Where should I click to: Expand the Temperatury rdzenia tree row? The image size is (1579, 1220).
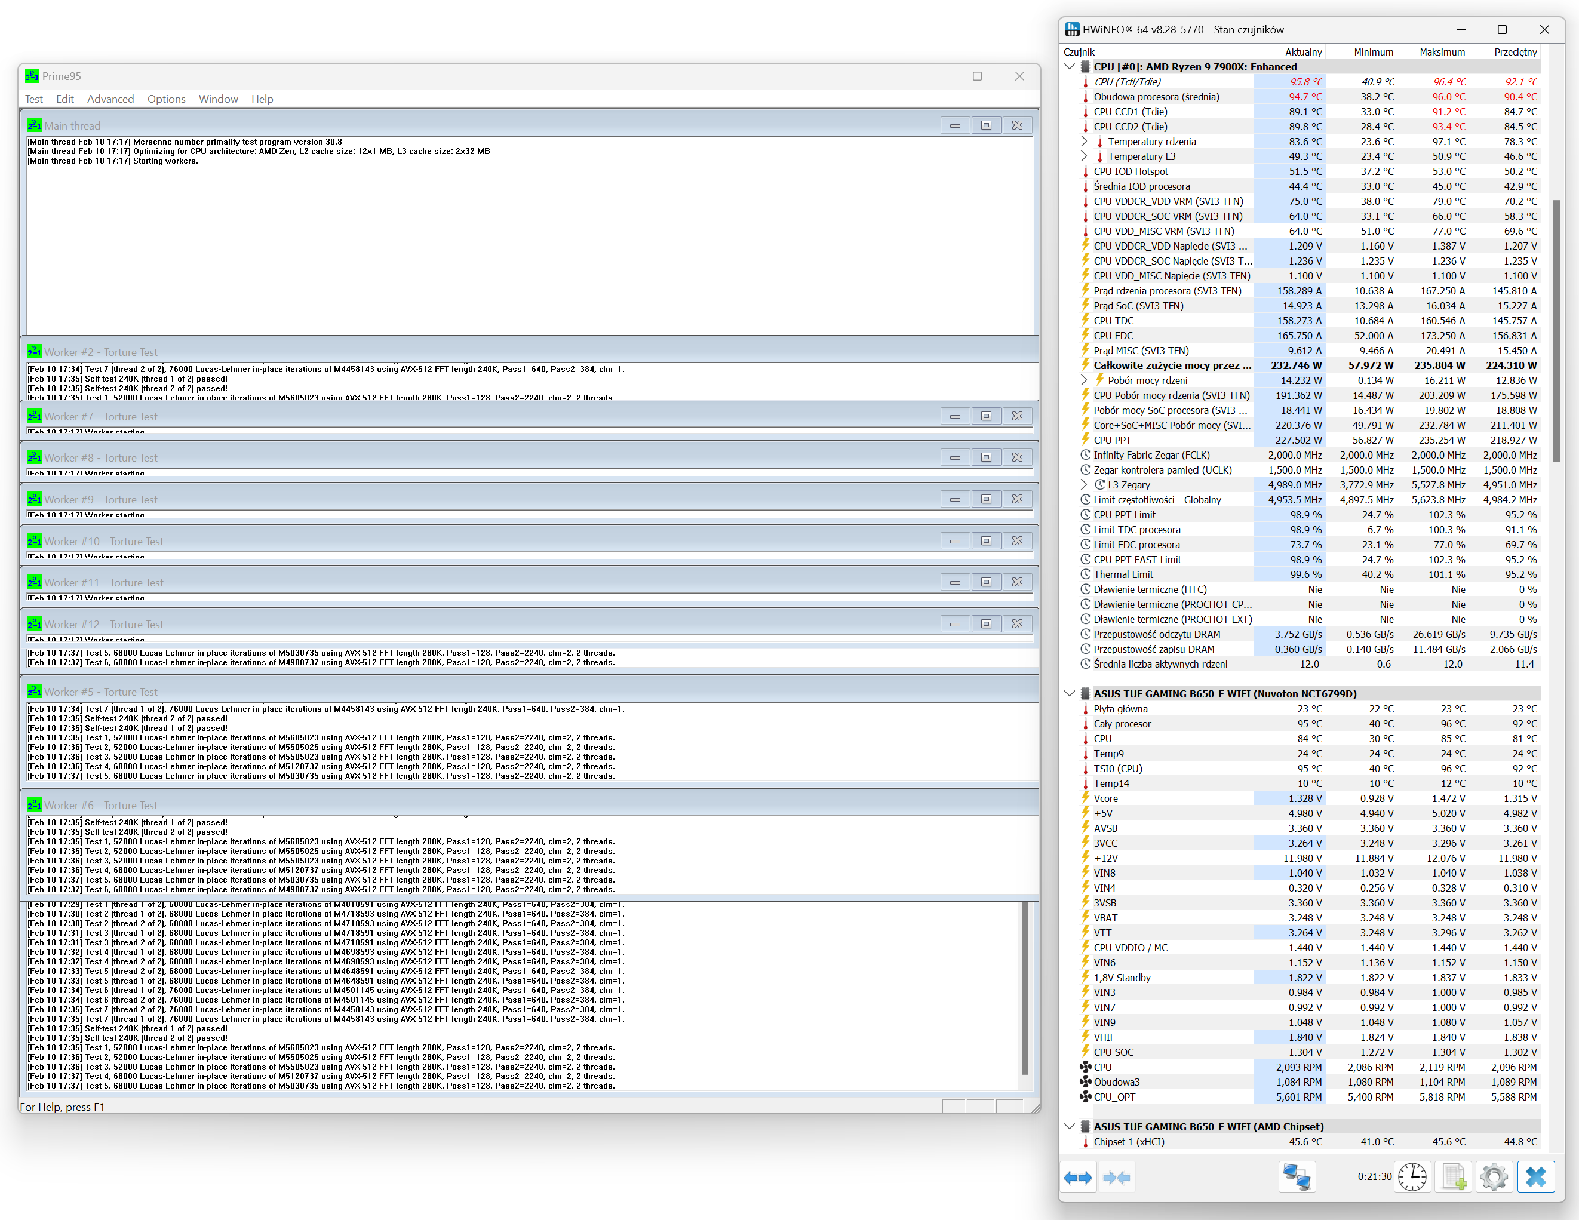point(1084,142)
